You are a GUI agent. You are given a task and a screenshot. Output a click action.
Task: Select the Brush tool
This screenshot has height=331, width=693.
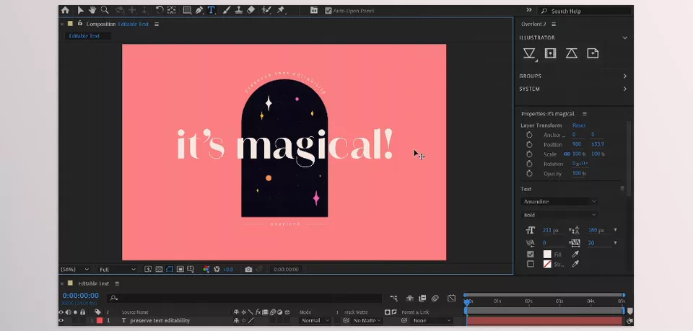(x=227, y=9)
